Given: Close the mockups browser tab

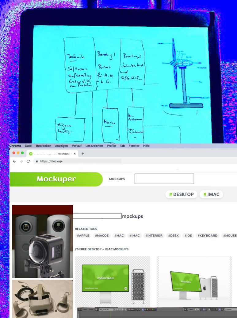Looking at the screenshot, I should click(x=74, y=154).
